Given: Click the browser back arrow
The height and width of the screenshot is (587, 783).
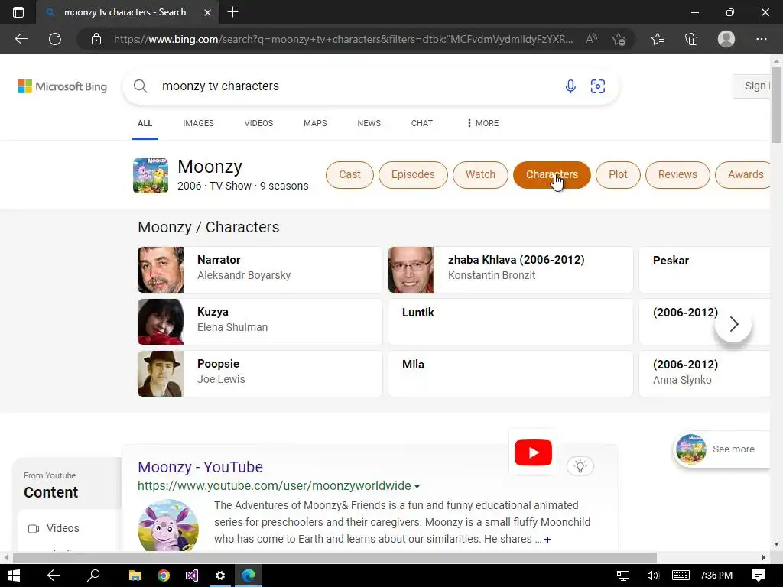Looking at the screenshot, I should point(21,39).
